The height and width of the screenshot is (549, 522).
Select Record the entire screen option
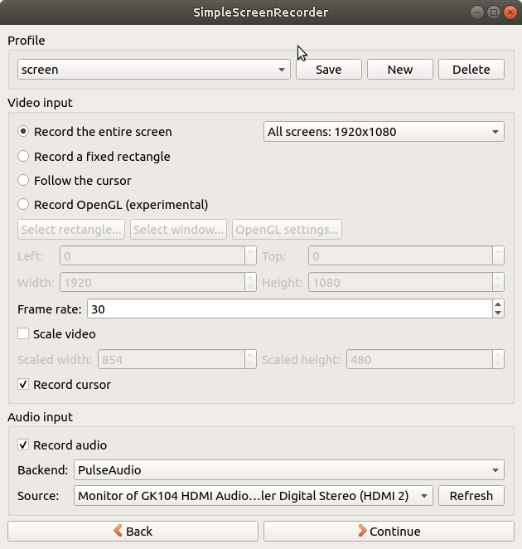pyautogui.click(x=23, y=132)
